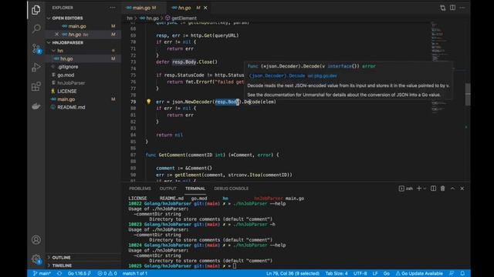Image resolution: width=494 pixels, height=277 pixels.
Task: Open the Extensions view
Action: pyautogui.click(x=36, y=86)
